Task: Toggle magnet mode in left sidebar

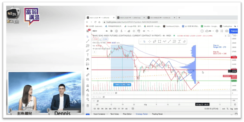Action: tap(88, 86)
